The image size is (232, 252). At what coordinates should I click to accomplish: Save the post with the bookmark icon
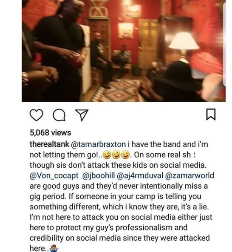click(211, 115)
